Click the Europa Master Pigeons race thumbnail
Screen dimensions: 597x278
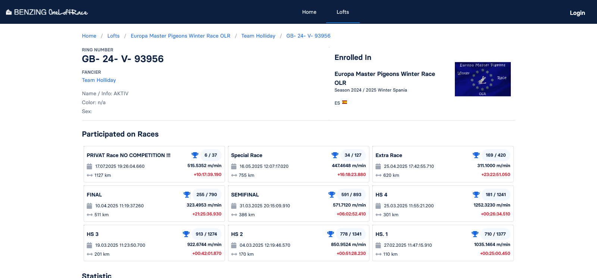pos(482,79)
